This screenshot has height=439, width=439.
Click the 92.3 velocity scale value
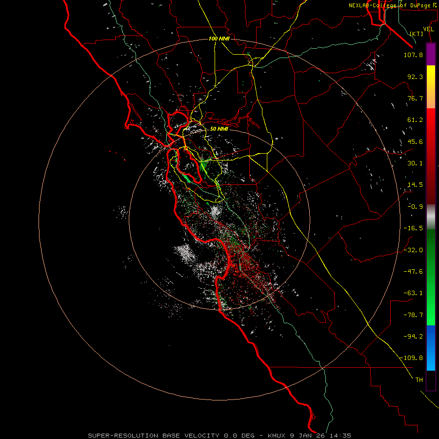pos(415,77)
